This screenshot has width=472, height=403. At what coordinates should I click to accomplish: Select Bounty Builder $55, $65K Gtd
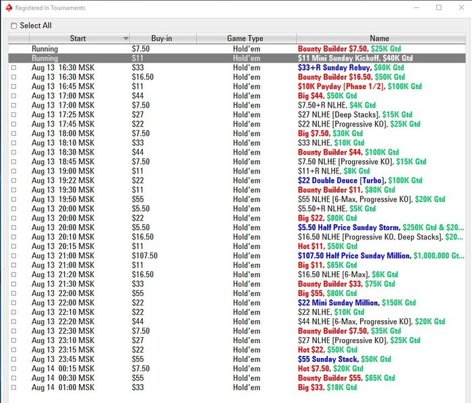tap(237, 378)
